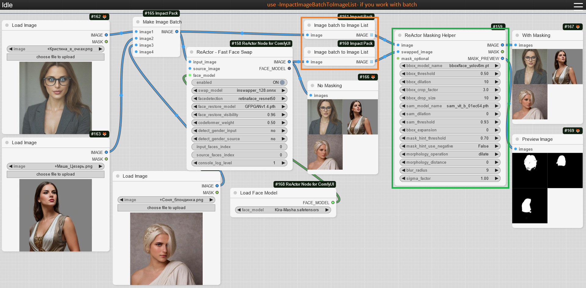Click the fox badge icon on Load Image node #162
The height and width of the screenshot is (288, 586).
tap(105, 17)
